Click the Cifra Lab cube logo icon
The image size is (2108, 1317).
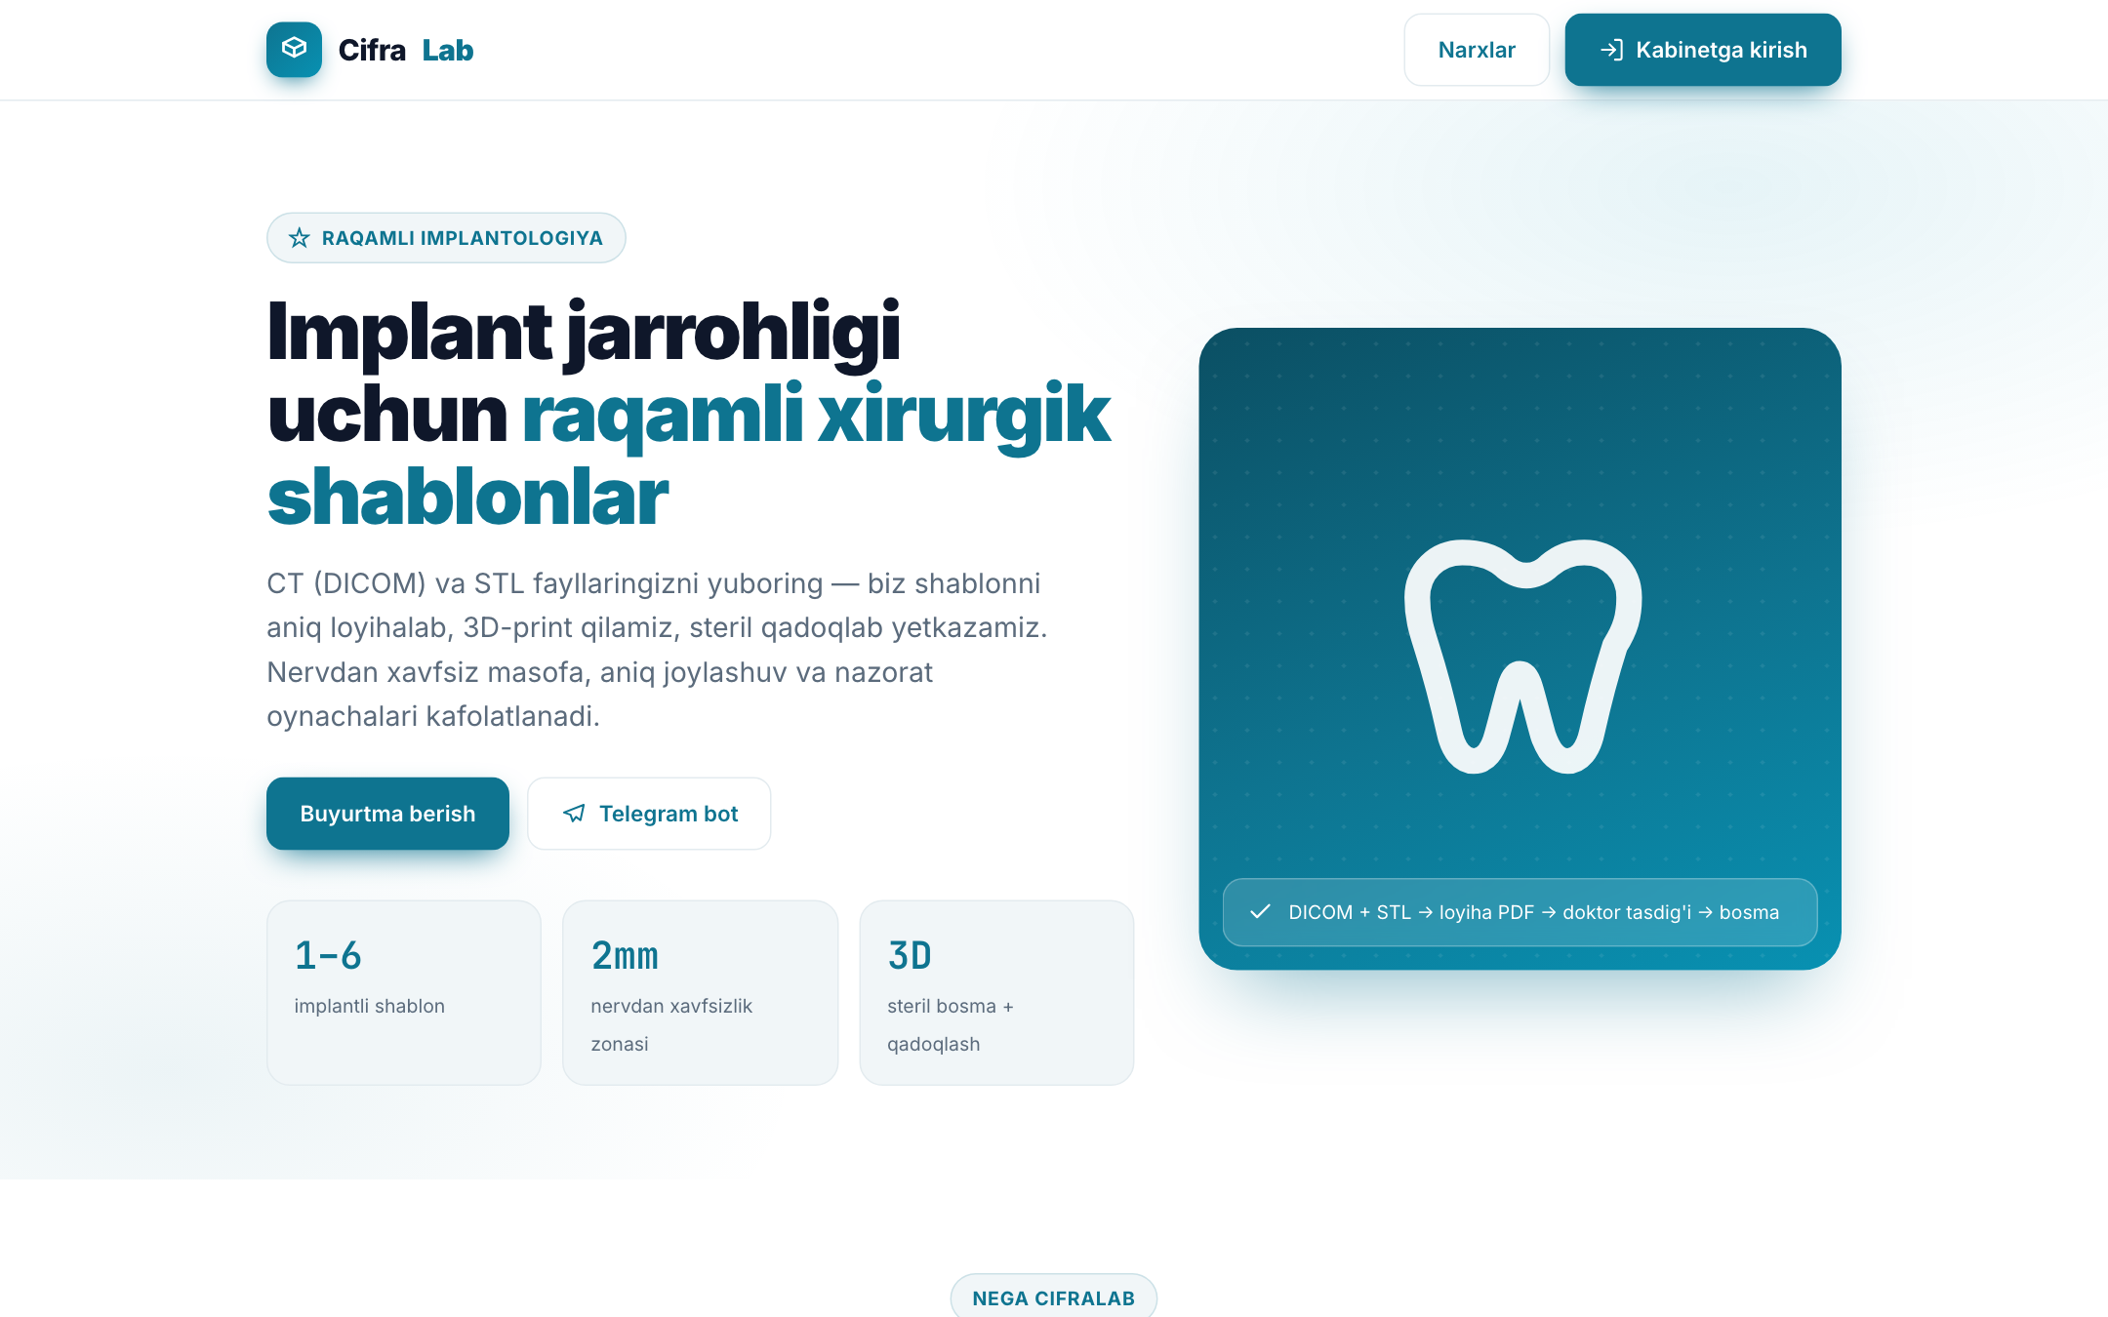[294, 49]
